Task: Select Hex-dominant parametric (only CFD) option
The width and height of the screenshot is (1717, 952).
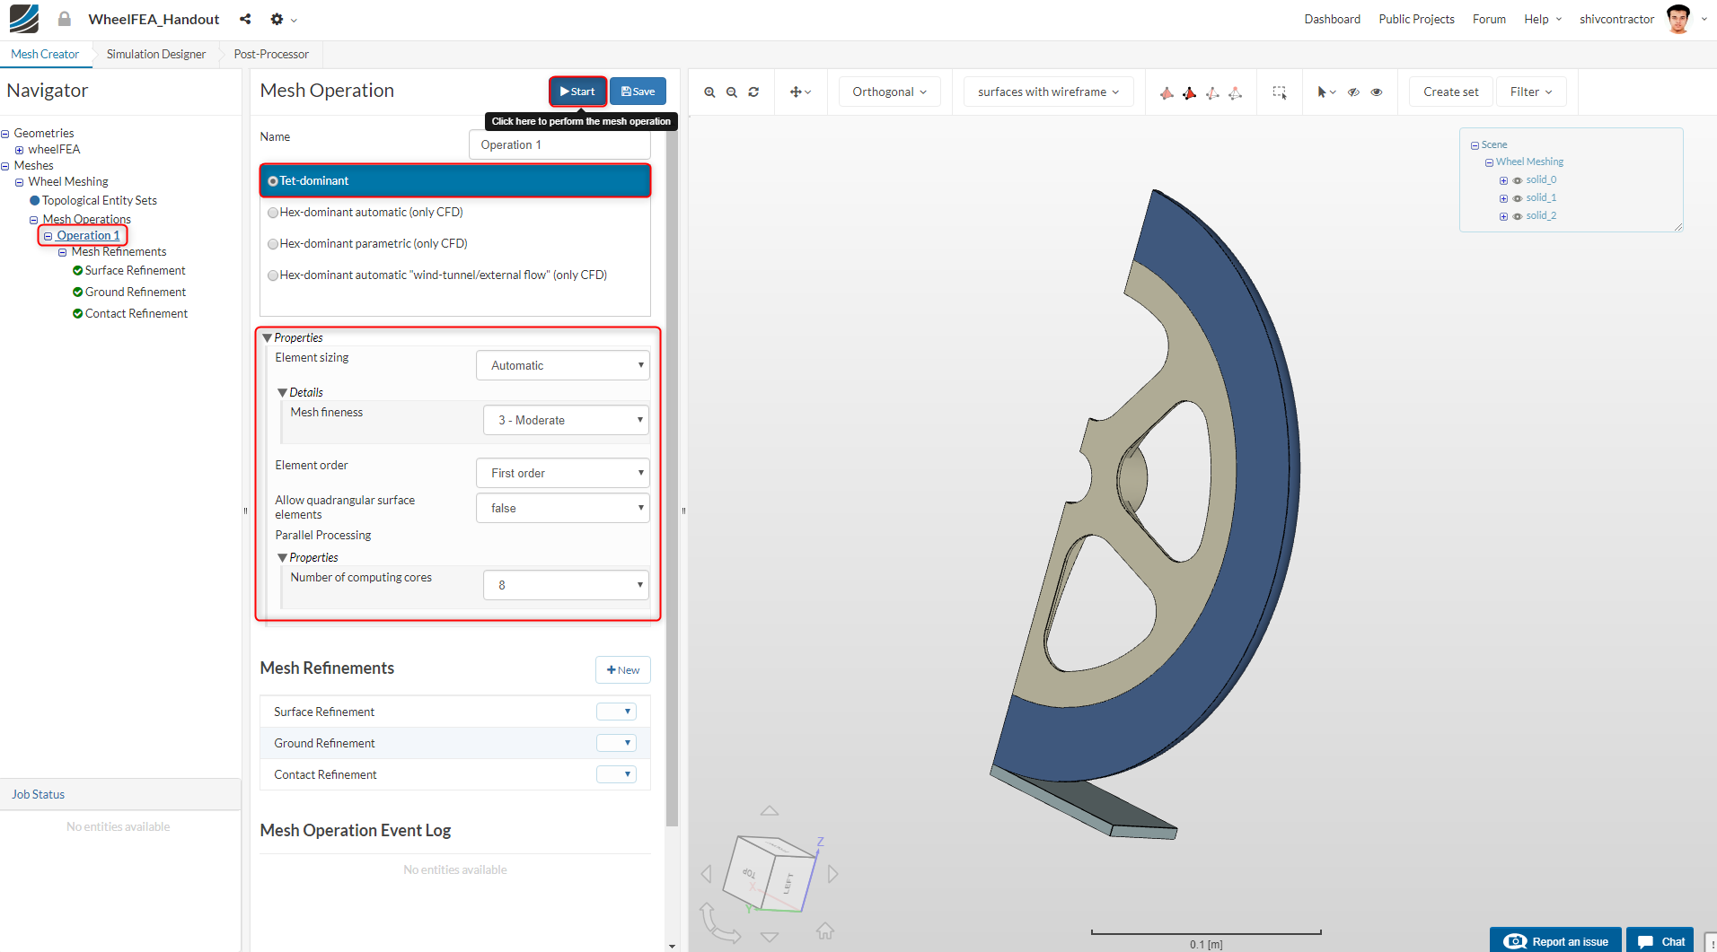Action: point(273,244)
